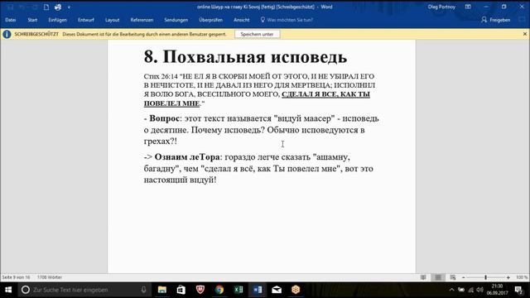
Task: Click the 'Seite 9 von 16' page indicator
Action: [x=17, y=277]
